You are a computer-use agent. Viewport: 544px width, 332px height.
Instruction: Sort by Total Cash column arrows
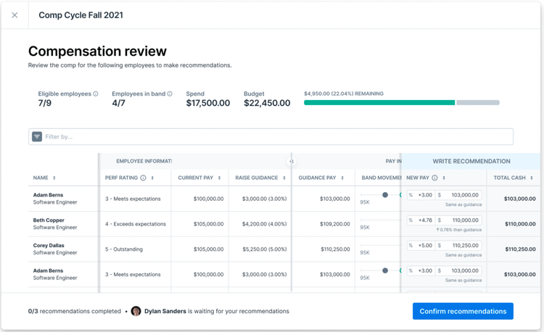532,178
